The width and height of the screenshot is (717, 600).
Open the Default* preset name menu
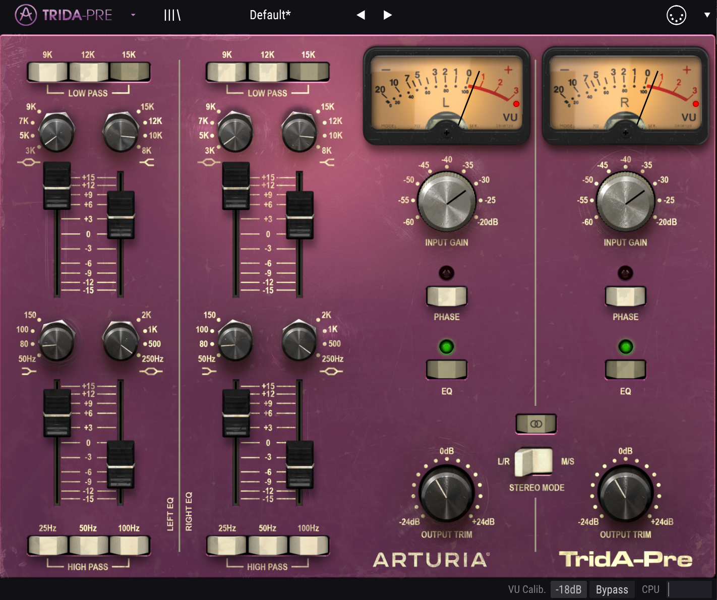(x=270, y=15)
